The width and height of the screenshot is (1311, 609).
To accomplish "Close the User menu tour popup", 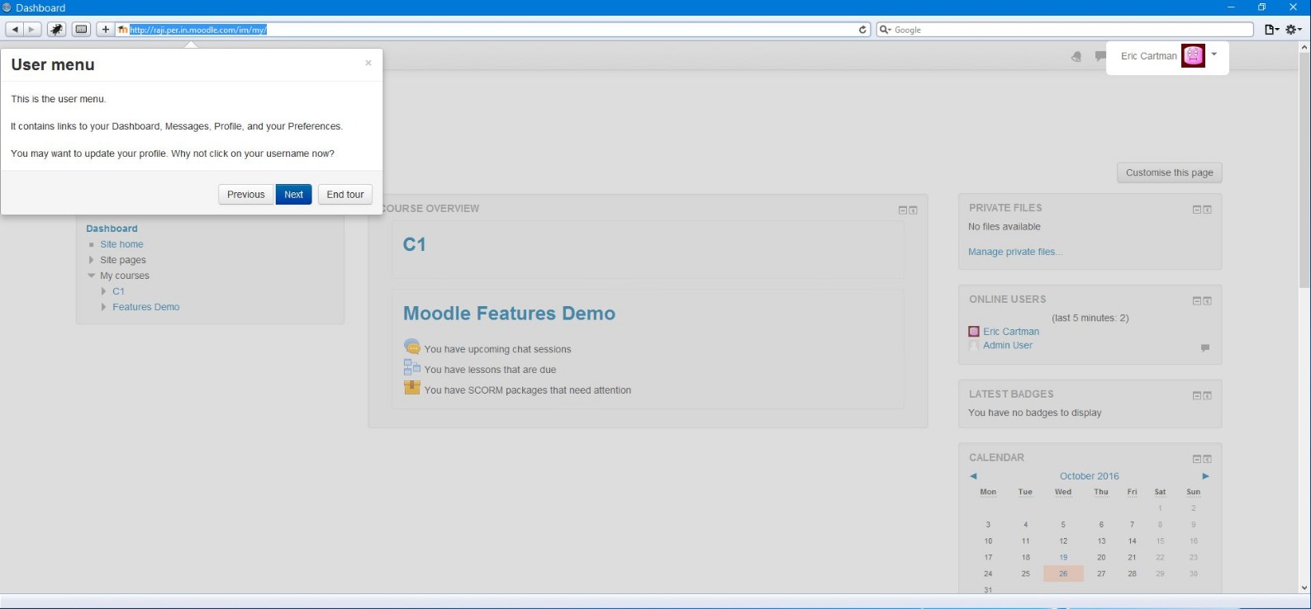I will click(x=368, y=63).
